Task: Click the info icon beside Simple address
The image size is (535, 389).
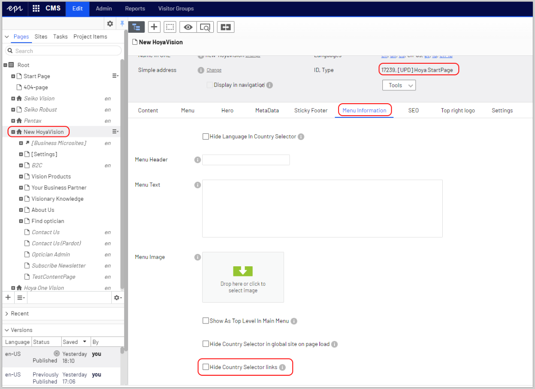Action: coord(201,70)
